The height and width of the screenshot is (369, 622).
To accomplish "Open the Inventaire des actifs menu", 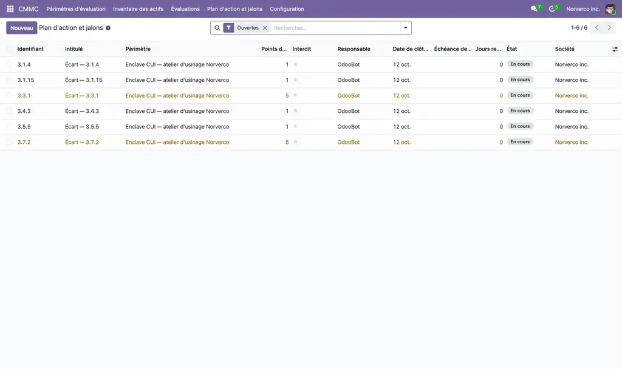I will pyautogui.click(x=138, y=8).
